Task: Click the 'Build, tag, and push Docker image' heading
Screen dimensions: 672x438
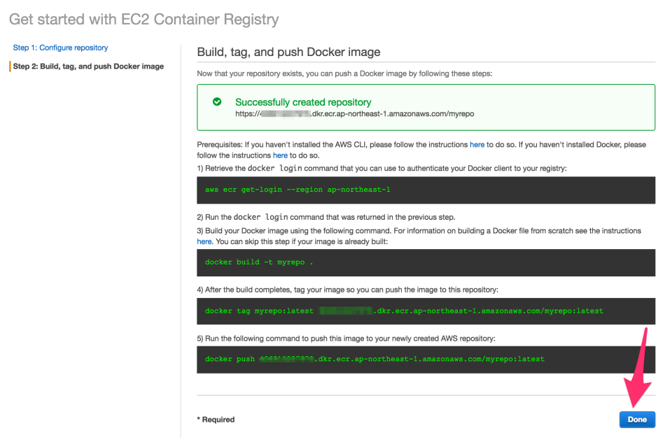Action: (x=290, y=52)
